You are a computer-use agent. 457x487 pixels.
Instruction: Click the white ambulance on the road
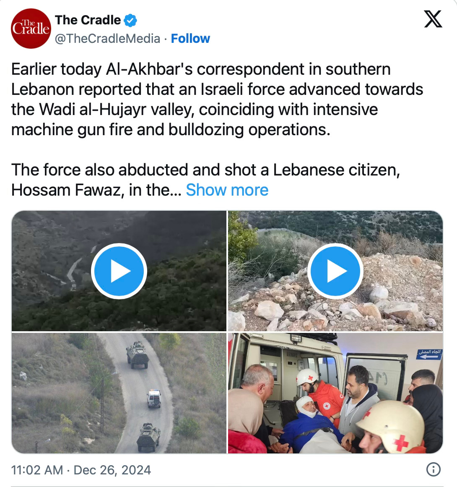coord(154,398)
